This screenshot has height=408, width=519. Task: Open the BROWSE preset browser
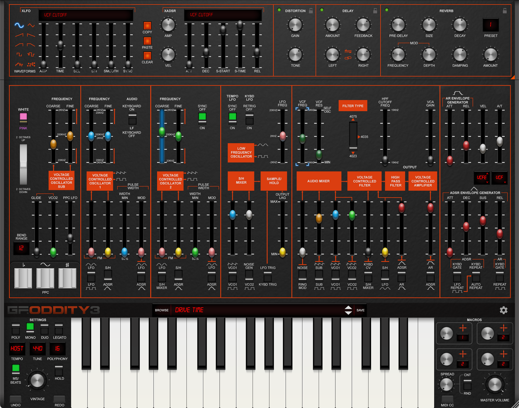click(x=162, y=310)
